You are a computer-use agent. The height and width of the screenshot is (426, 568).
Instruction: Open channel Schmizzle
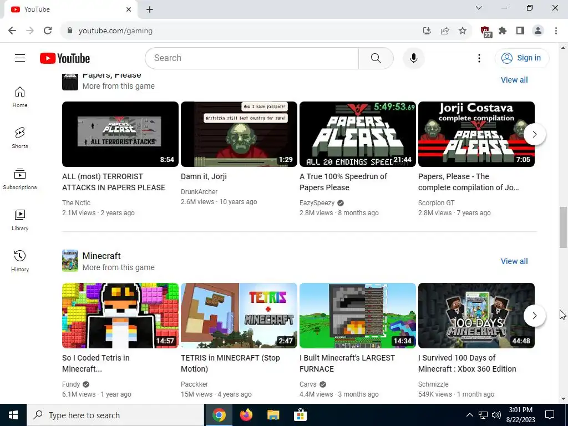click(433, 384)
